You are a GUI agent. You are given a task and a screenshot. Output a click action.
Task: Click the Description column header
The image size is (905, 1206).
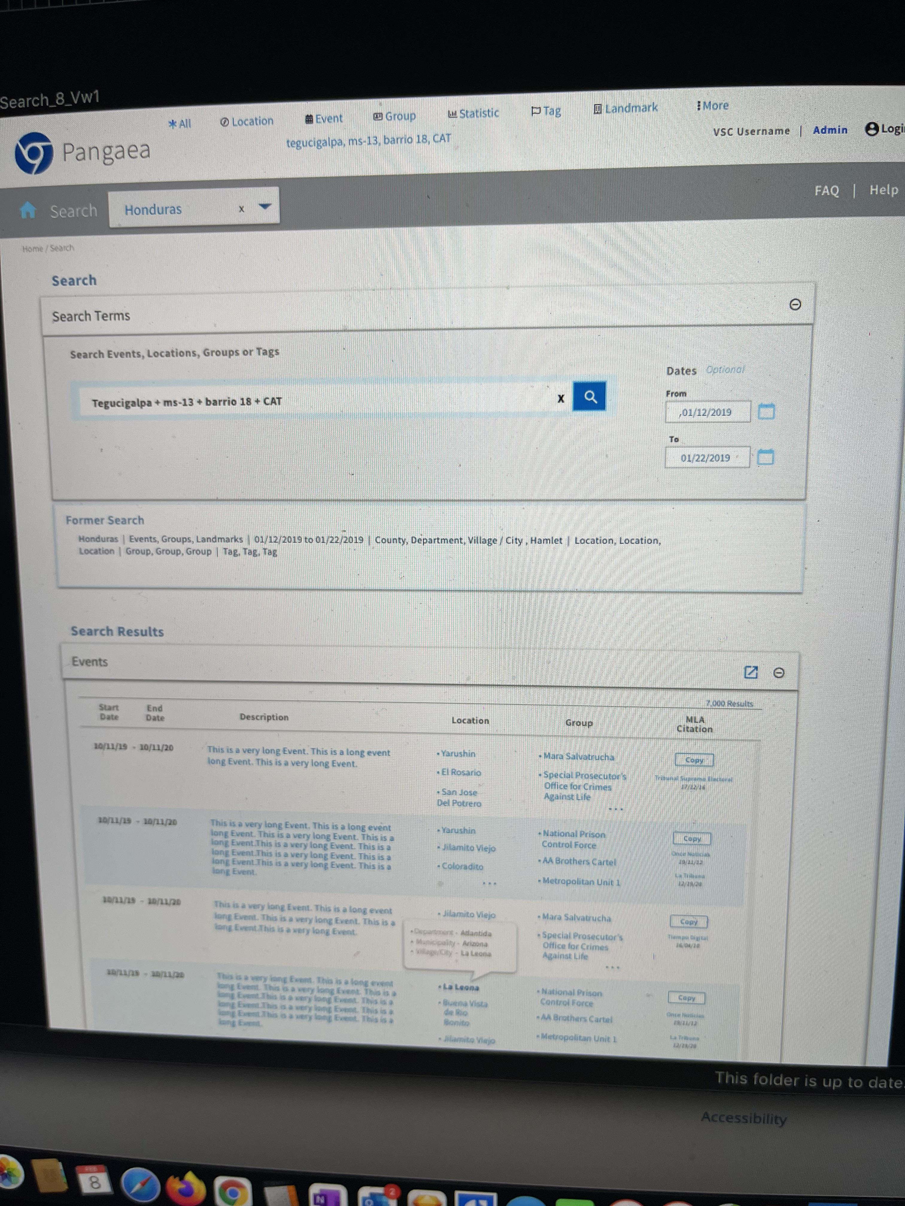[264, 717]
